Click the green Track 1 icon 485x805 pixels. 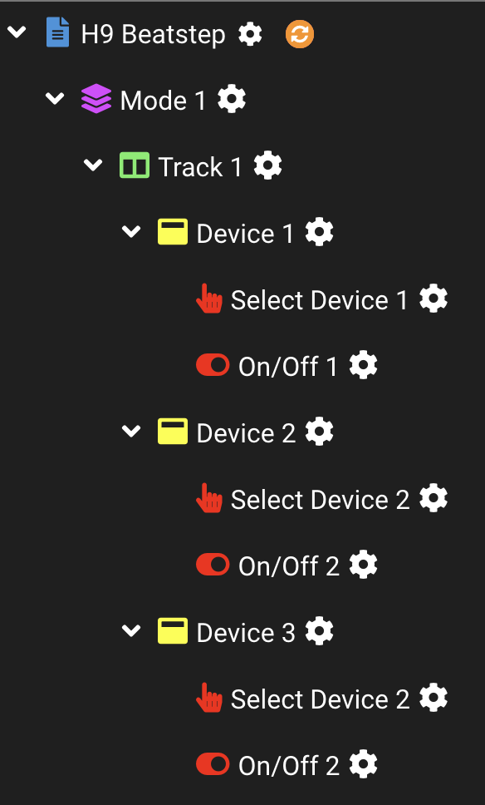pos(135,165)
